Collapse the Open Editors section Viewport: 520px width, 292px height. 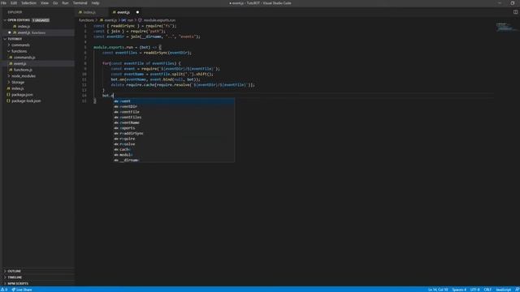(19, 20)
